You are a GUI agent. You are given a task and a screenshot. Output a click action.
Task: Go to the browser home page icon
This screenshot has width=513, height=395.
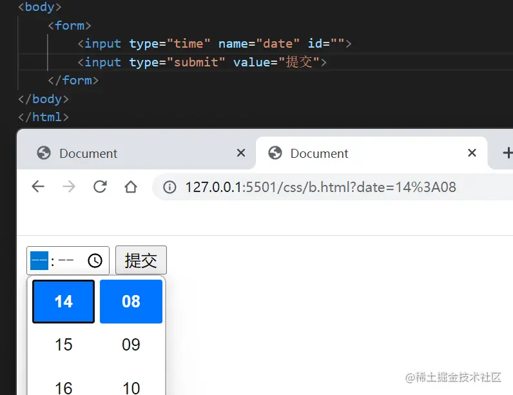(131, 187)
